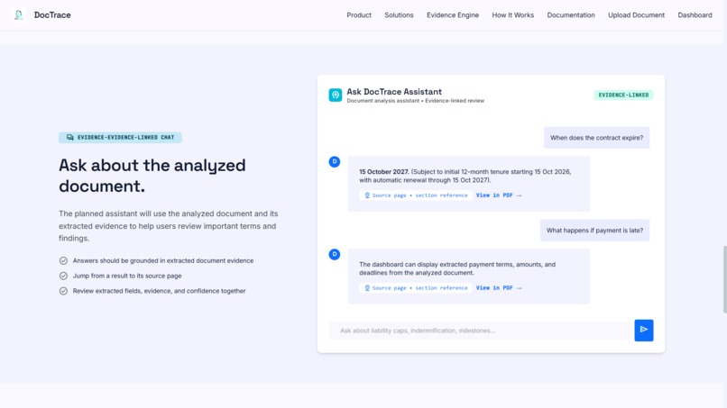Click the page vertical scrollbar thumb
This screenshot has height=408, width=727.
(x=724, y=280)
